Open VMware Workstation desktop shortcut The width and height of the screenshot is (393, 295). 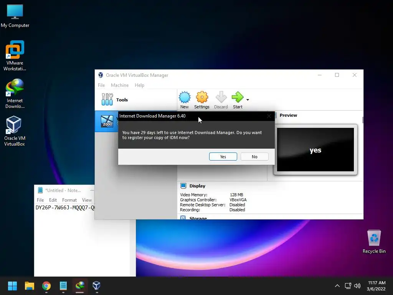15,56
